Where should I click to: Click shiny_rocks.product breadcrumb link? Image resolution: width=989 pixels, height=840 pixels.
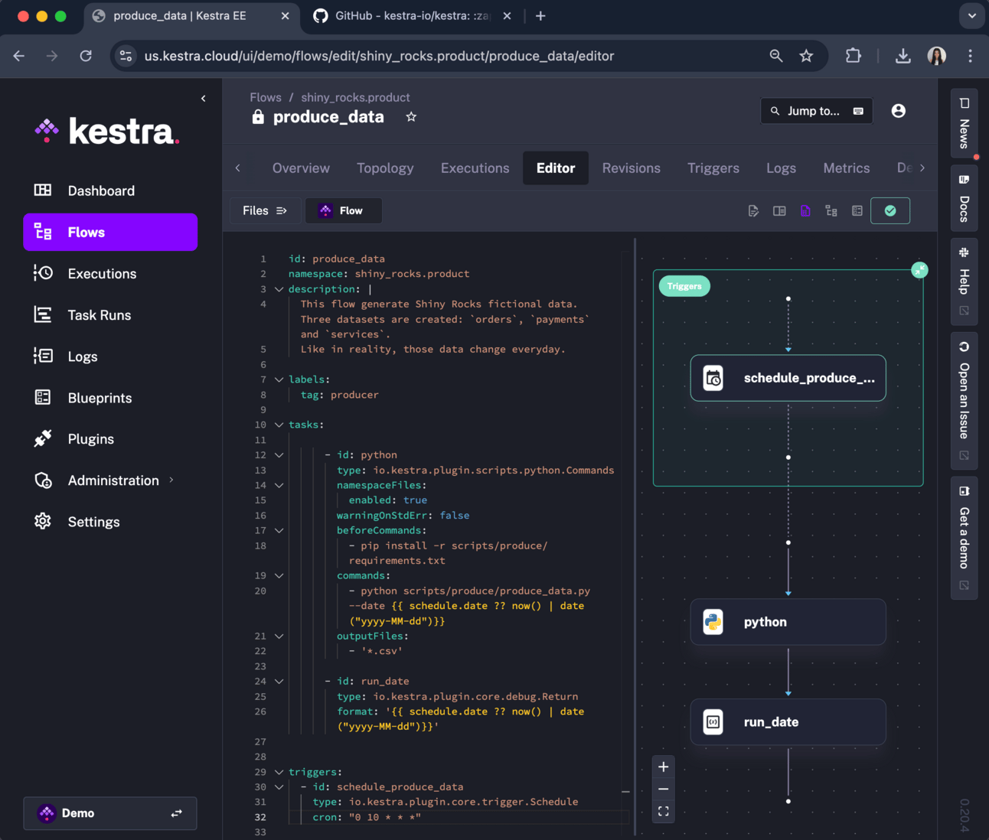[355, 97]
